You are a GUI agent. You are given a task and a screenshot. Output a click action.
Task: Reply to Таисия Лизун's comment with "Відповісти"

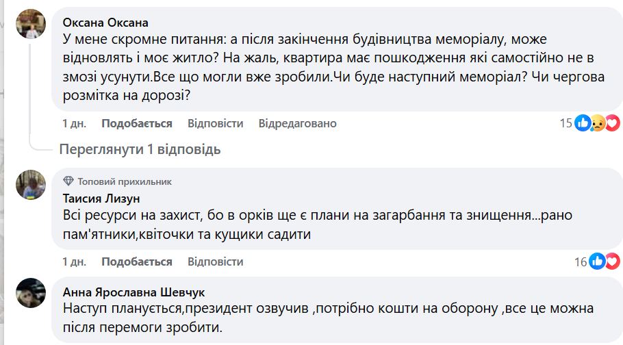pos(215,261)
